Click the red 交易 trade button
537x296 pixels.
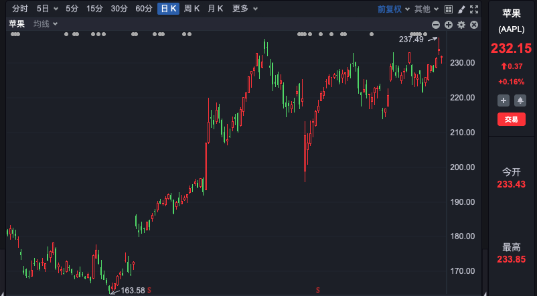click(x=512, y=119)
